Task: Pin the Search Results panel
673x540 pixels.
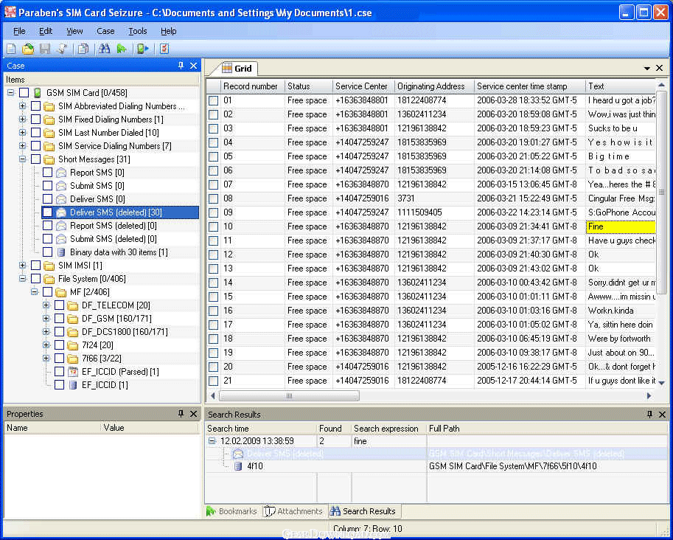Action: pos(650,414)
